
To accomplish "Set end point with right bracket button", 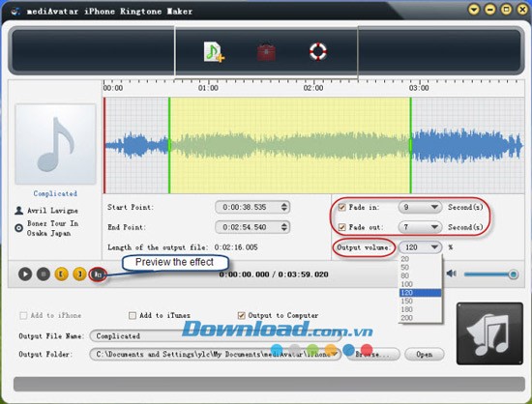I will click(79, 274).
